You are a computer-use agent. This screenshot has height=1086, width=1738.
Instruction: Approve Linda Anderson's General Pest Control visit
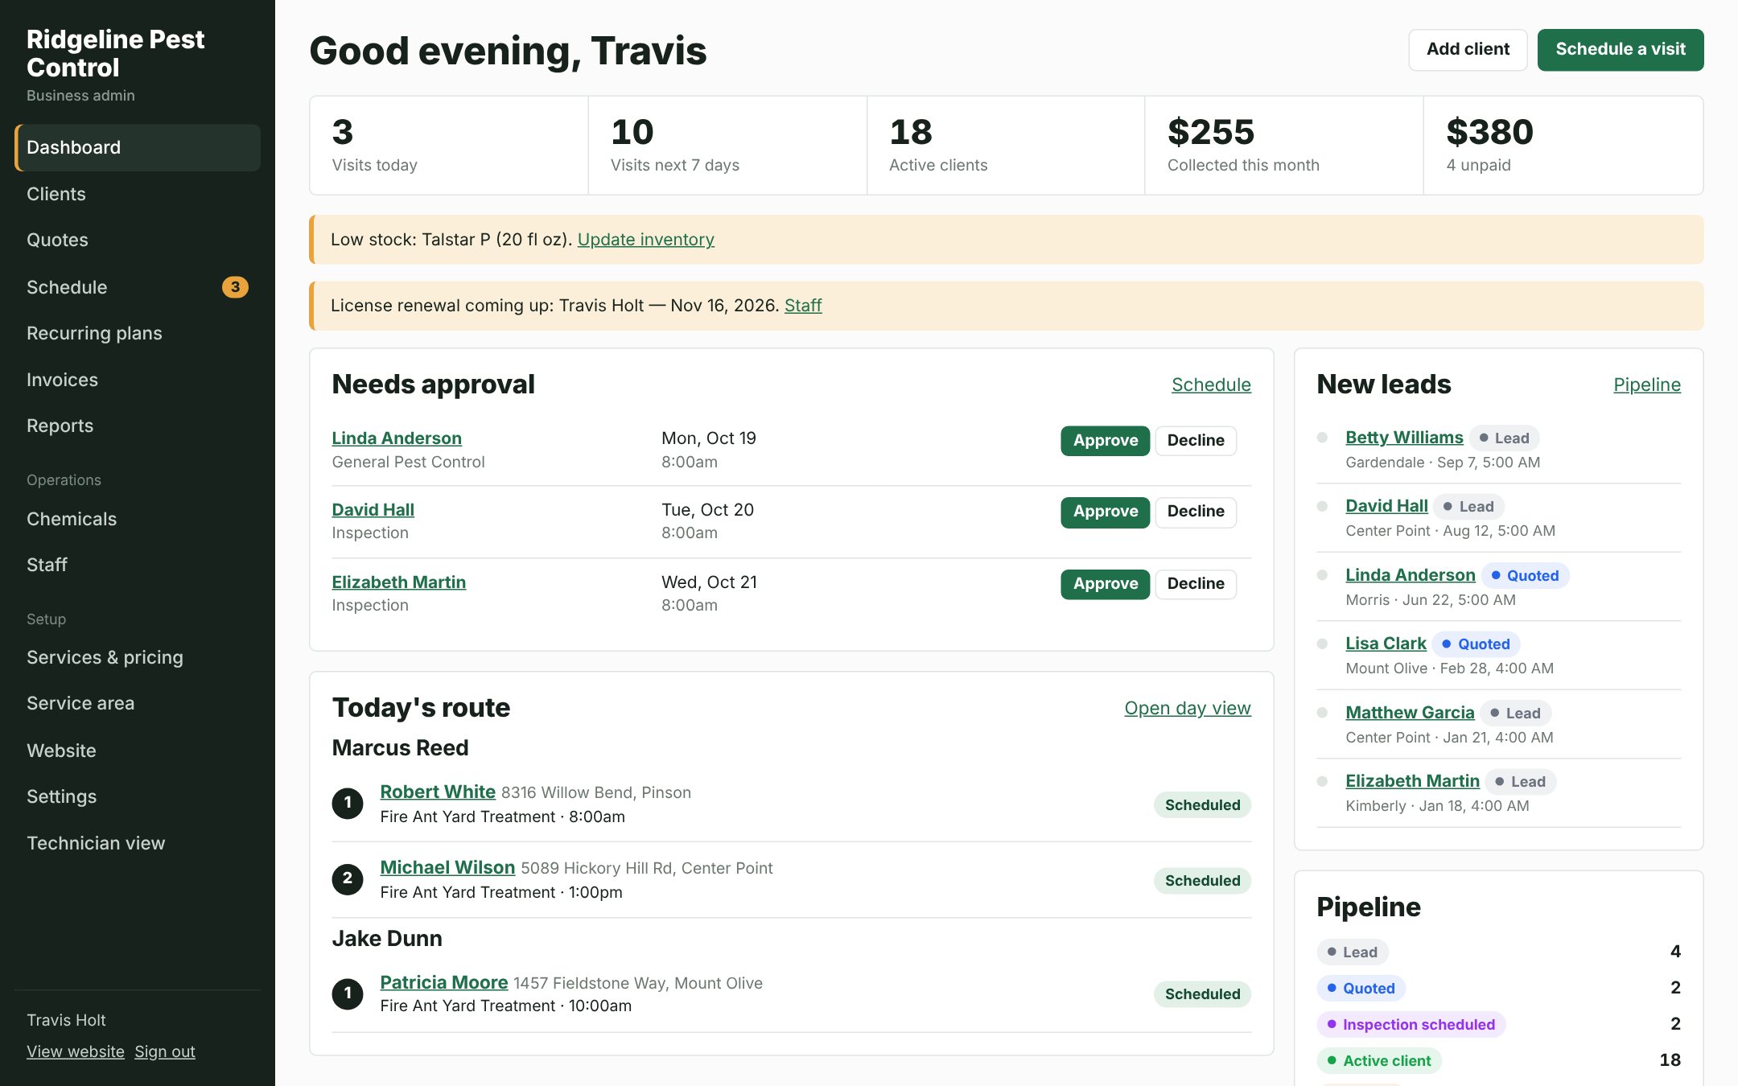click(x=1106, y=440)
